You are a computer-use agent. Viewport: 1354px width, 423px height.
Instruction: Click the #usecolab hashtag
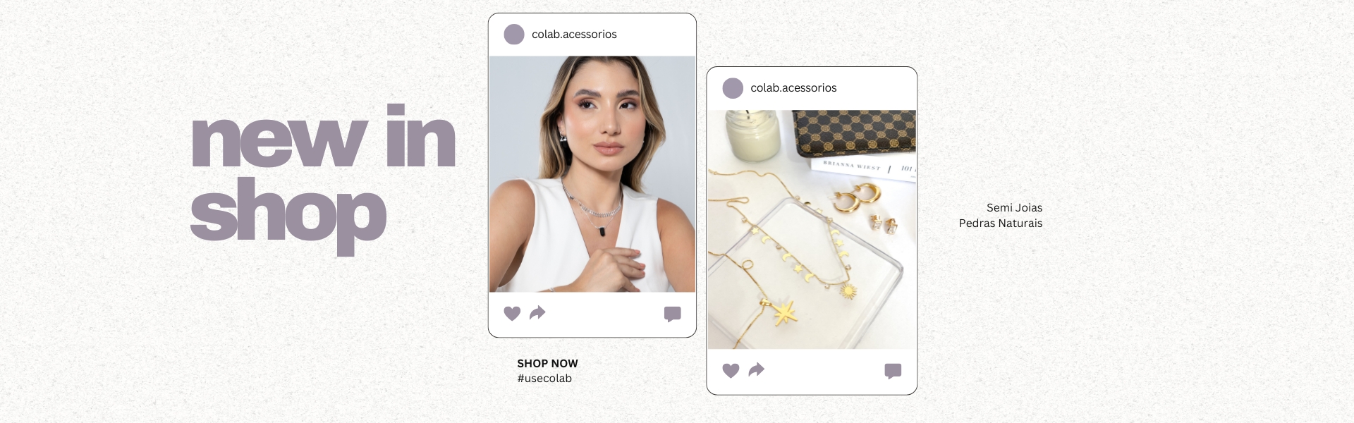click(x=544, y=379)
